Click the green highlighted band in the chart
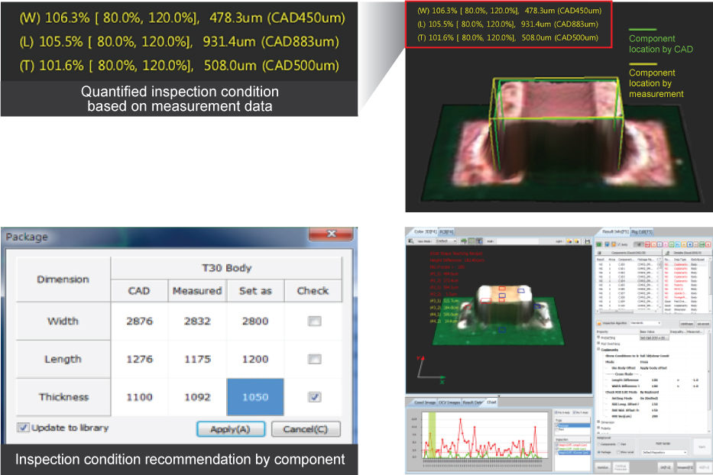 tap(432, 435)
